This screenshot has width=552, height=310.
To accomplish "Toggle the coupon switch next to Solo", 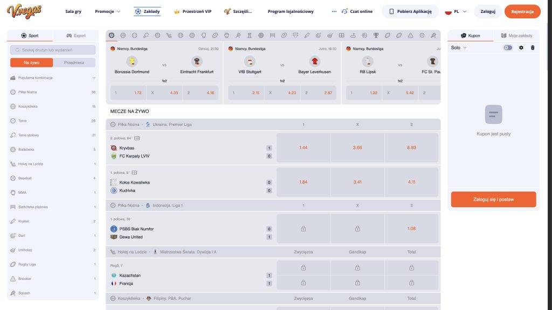I will click(508, 48).
